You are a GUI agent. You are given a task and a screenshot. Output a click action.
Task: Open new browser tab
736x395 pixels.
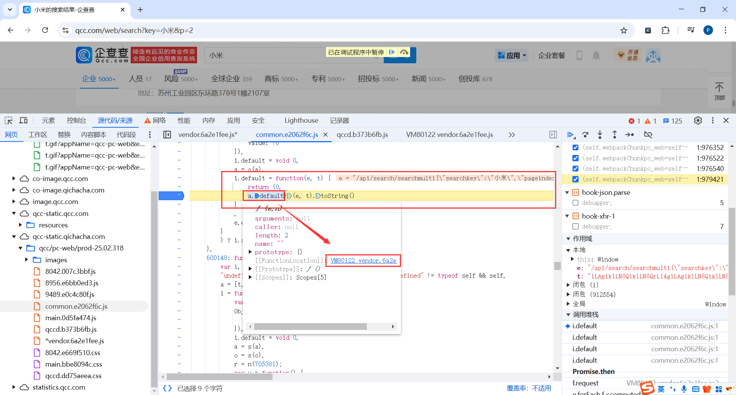[140, 10]
